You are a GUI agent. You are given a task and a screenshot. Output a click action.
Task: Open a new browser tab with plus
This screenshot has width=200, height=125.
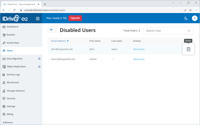point(45,4)
